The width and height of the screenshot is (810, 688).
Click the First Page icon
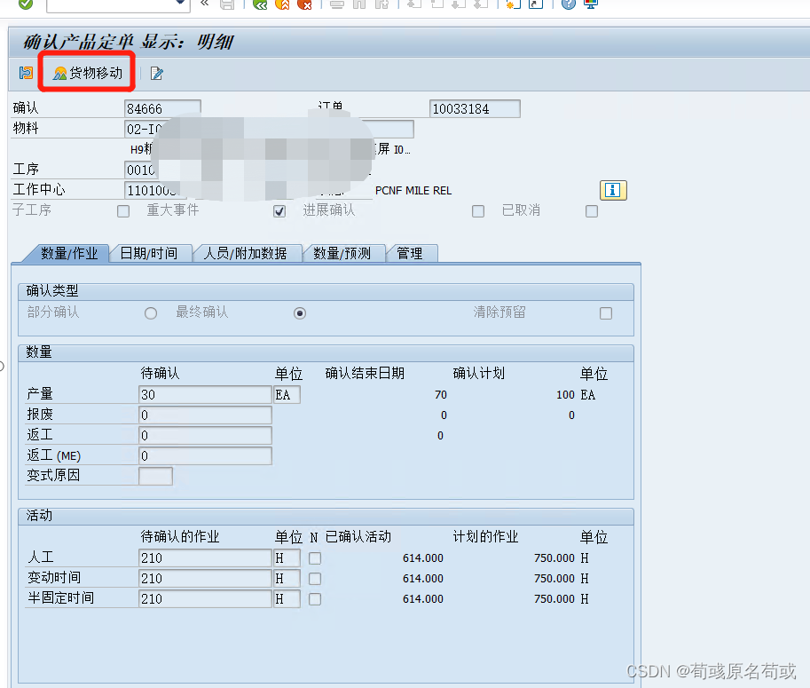(x=413, y=4)
